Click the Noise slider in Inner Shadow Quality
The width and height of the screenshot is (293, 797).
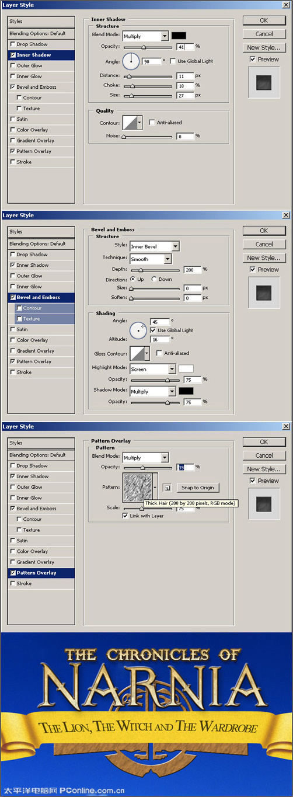147,137
